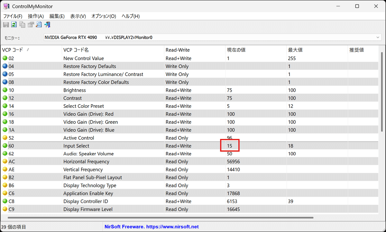This screenshot has width=386, height=232.
Task: Open the オプション(O) menu
Action: 104,16
